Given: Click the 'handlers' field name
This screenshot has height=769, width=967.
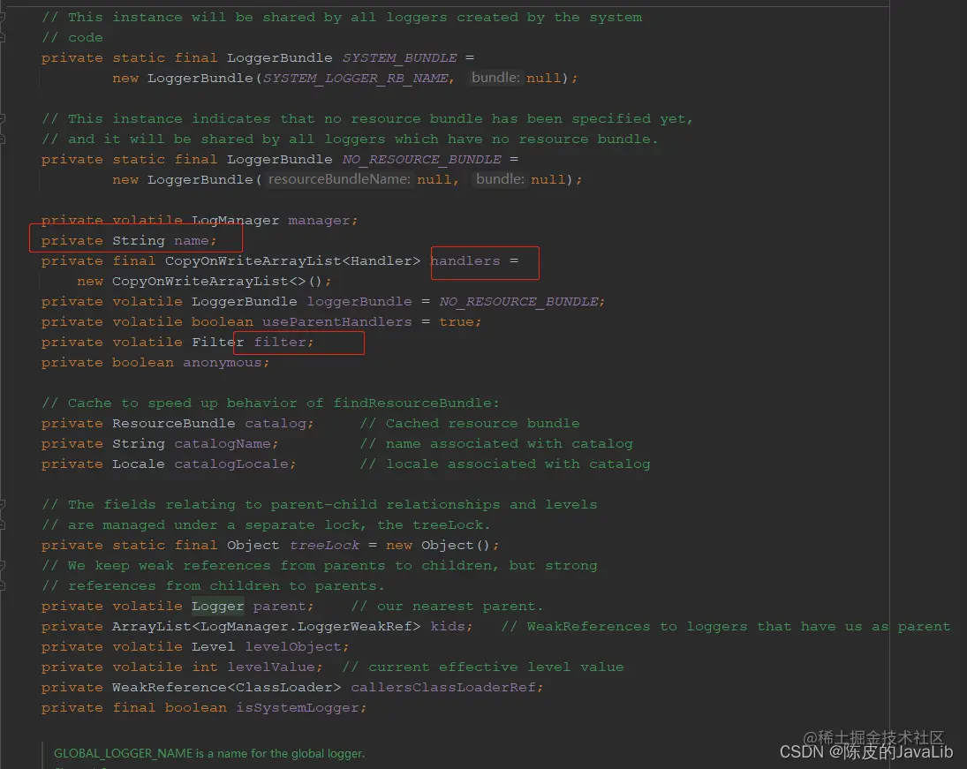Looking at the screenshot, I should [465, 260].
